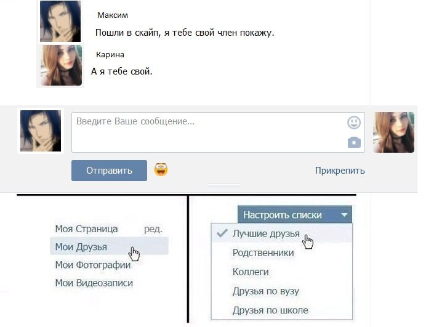Click Максим's avatar beside his message

point(60,22)
